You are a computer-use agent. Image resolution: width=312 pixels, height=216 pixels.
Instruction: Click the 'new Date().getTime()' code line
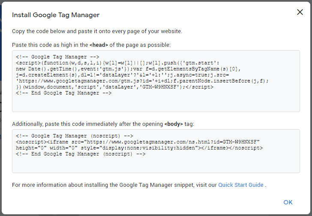point(128,69)
